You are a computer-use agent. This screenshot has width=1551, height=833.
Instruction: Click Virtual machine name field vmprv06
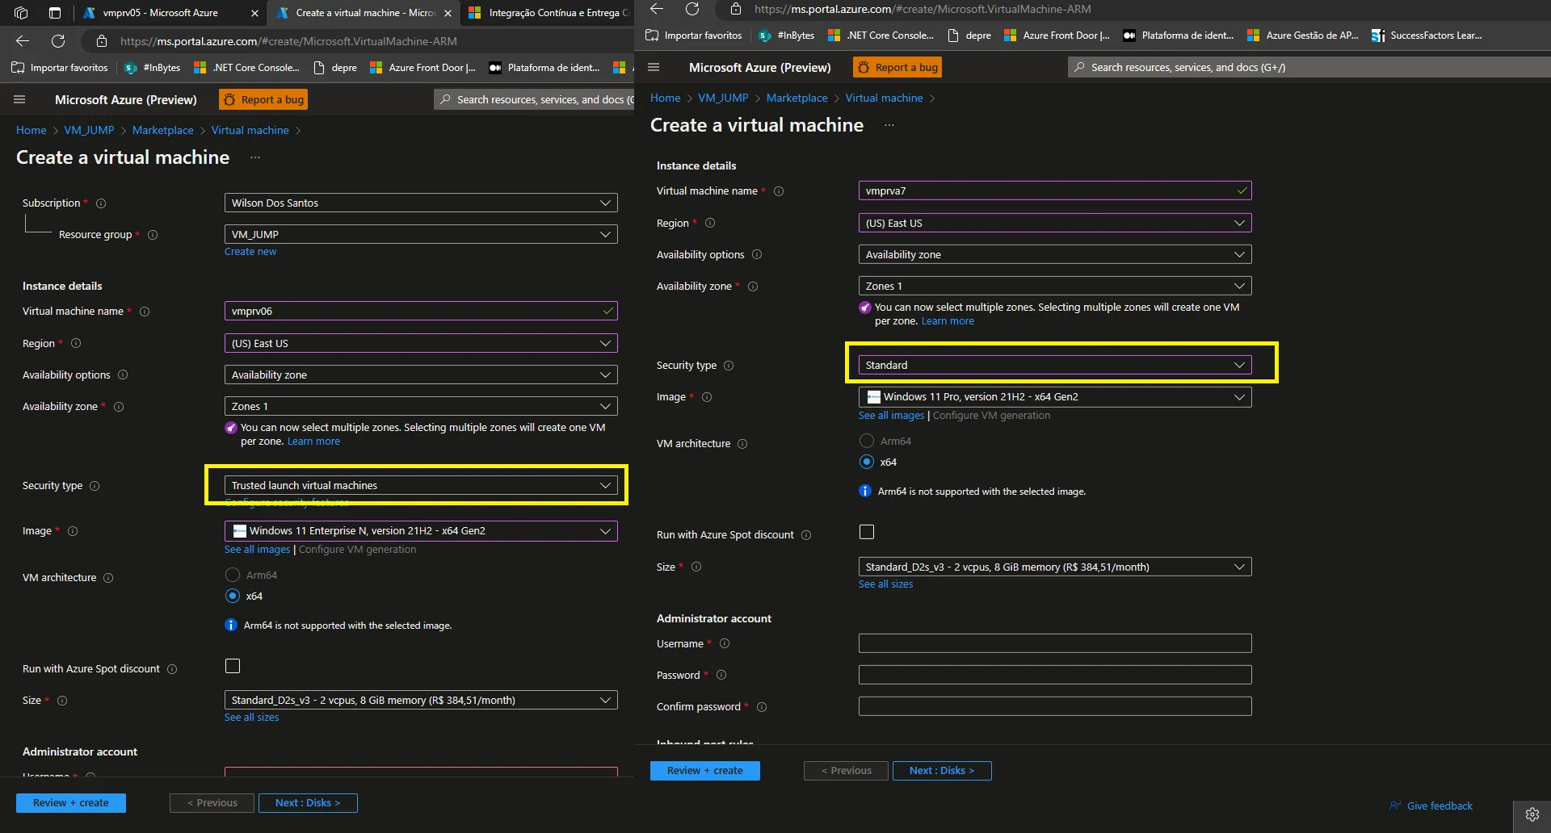tap(421, 311)
